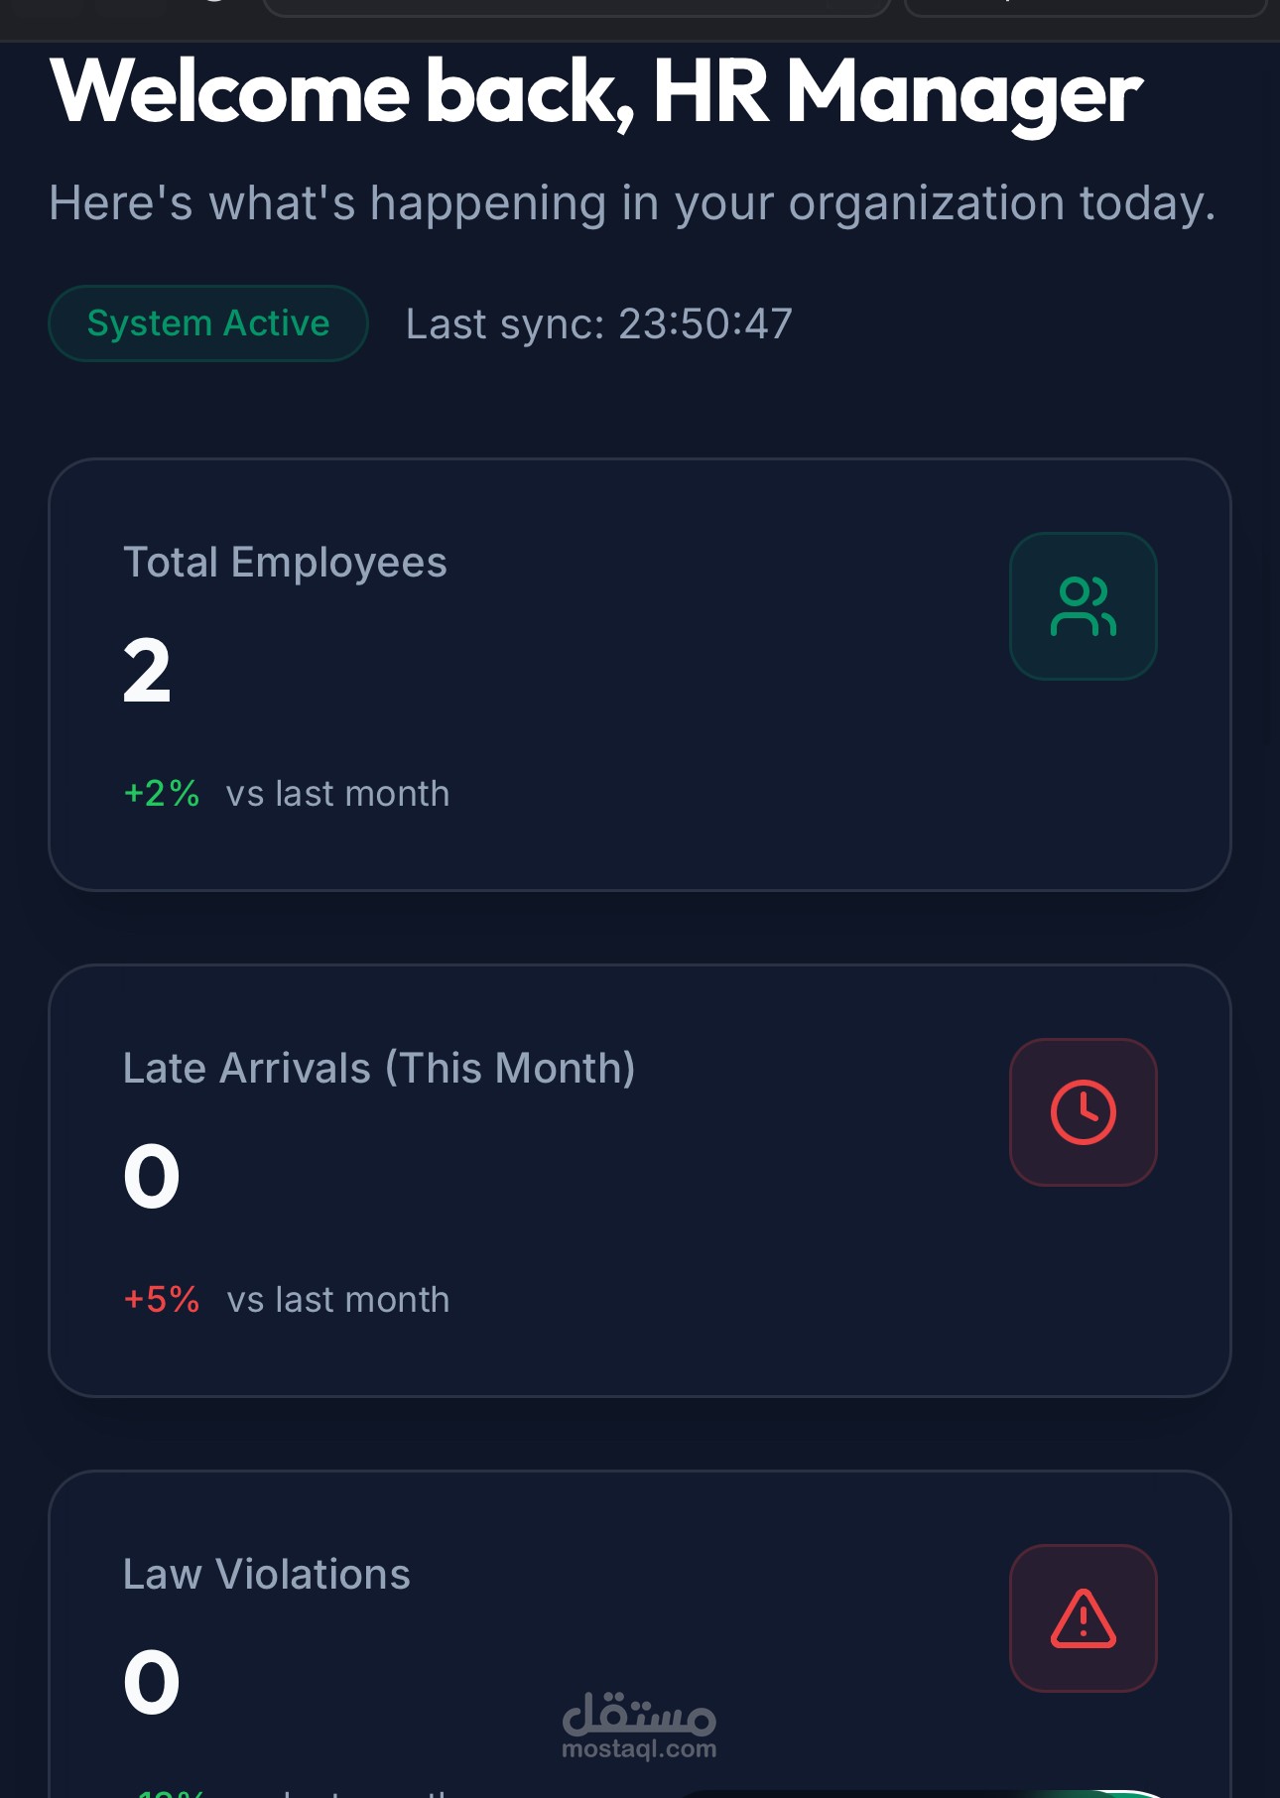Click the organization today subtitle text
1280x1798 pixels.
[x=632, y=203]
